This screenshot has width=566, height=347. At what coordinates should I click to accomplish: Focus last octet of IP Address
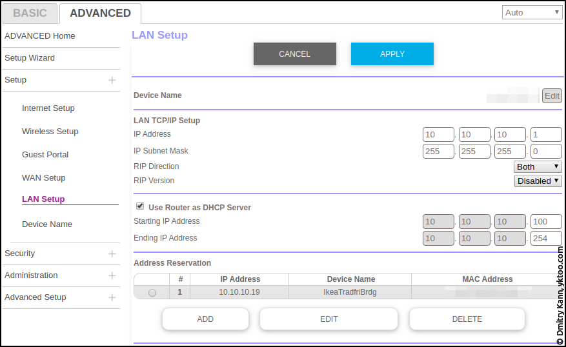point(546,135)
